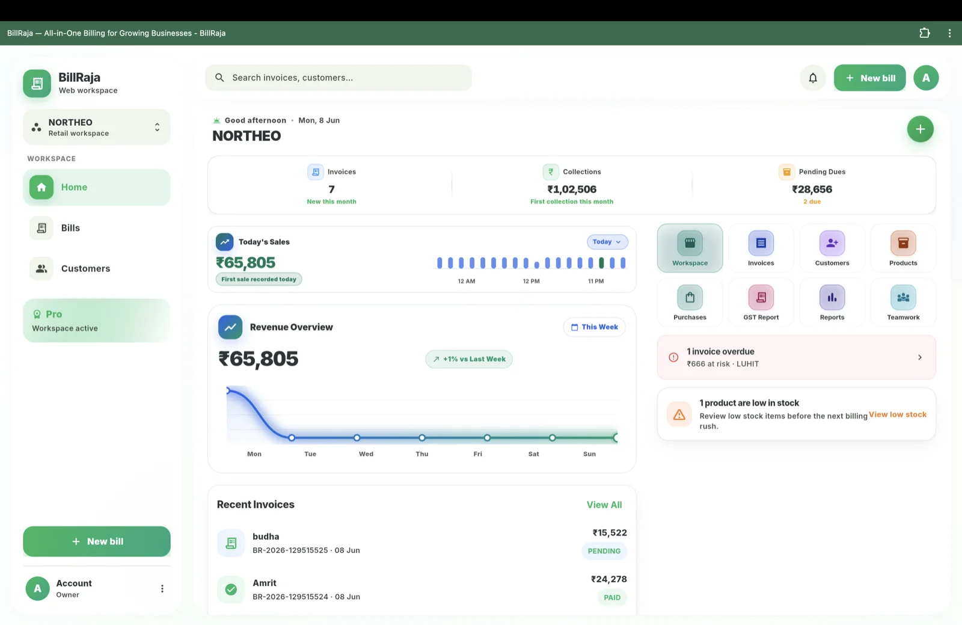The width and height of the screenshot is (962, 625).
Task: Click the overdue invoice alert icon
Action: point(673,357)
